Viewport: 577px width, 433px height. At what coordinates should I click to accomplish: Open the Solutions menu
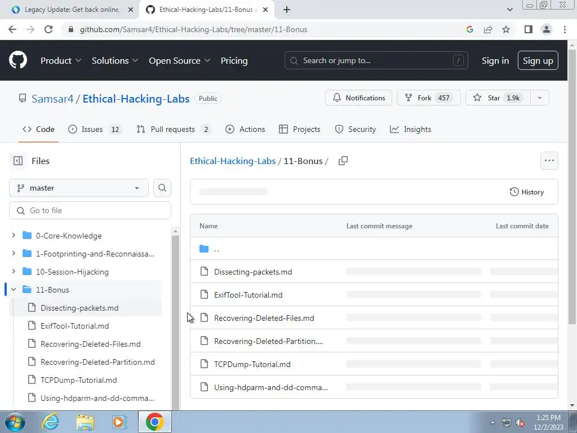pyautogui.click(x=115, y=61)
